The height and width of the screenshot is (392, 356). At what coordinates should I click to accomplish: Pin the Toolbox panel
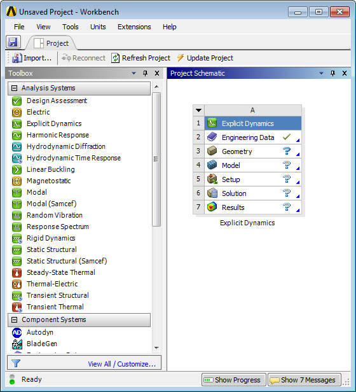(x=145, y=73)
